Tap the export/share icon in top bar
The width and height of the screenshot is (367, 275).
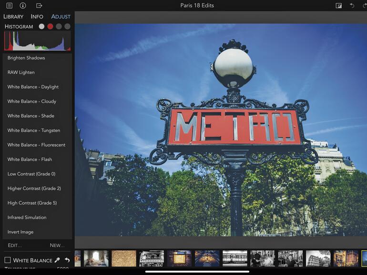pos(39,6)
